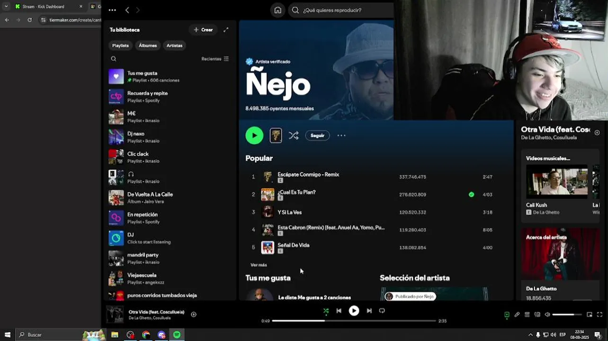Open the Chrome tab list dropdown arrow
The width and height of the screenshot is (608, 341).
(x=6, y=7)
